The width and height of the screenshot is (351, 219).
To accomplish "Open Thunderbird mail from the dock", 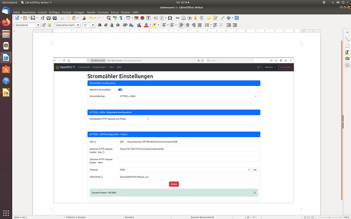I will pyautogui.click(x=6, y=11).
